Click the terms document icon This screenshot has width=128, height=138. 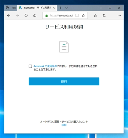(64, 47)
